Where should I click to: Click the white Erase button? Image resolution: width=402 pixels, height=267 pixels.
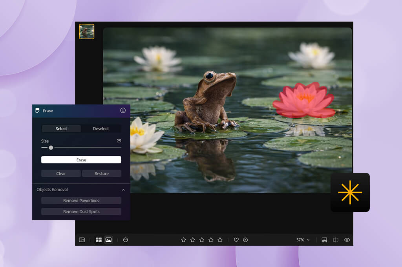tap(81, 160)
